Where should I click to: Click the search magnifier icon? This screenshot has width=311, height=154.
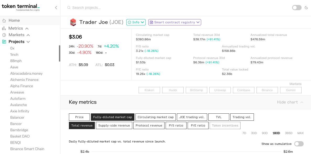[x=69, y=8]
